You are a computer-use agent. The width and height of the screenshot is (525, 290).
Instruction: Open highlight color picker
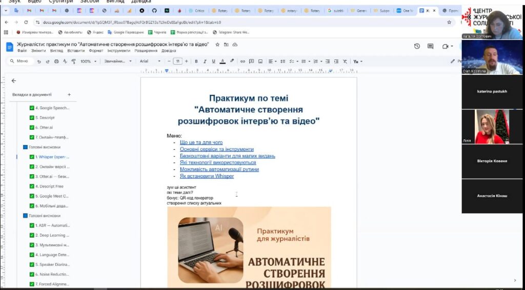point(232,61)
